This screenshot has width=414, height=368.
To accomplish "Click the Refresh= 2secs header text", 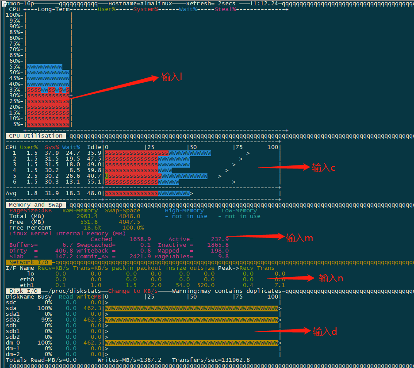I will [211, 4].
